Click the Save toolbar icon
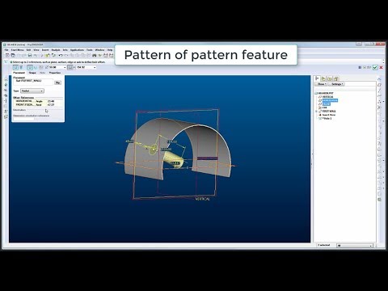The width and height of the screenshot is (388, 291). [x=30, y=55]
